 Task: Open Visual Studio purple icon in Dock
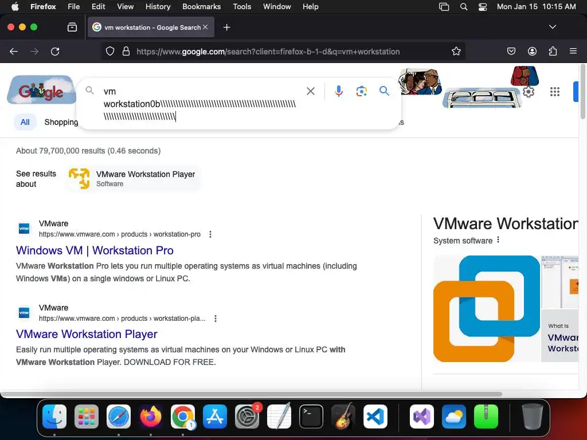pos(421,417)
